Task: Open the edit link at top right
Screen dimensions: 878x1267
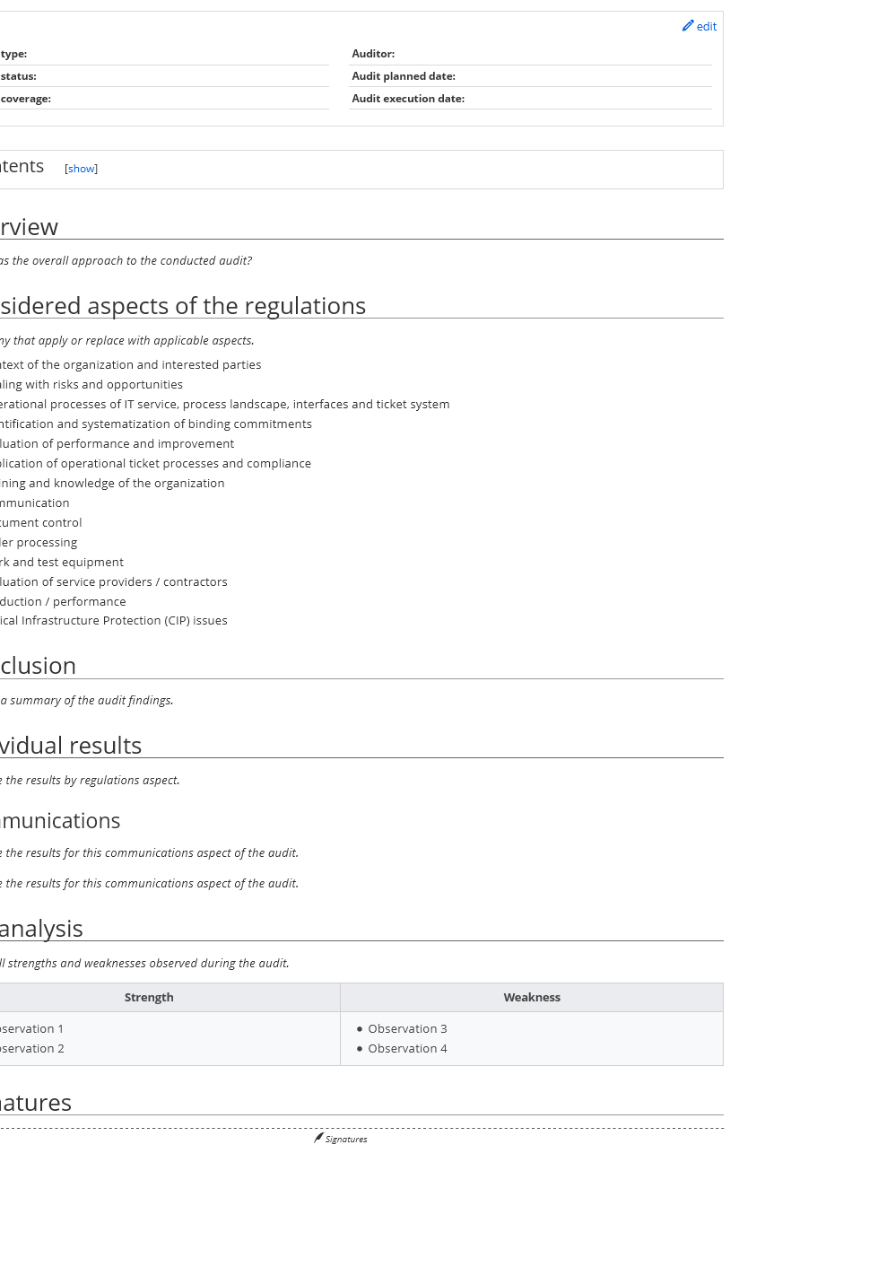Action: point(707,27)
